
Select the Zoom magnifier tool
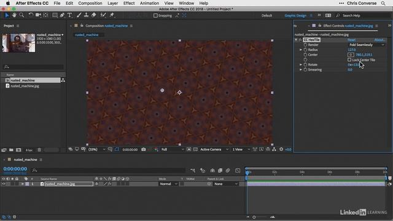(21, 15)
